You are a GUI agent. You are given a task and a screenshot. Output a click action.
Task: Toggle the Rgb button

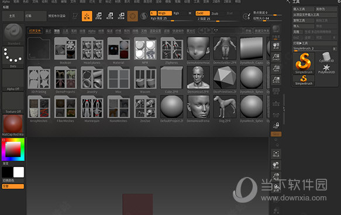tap(177, 13)
